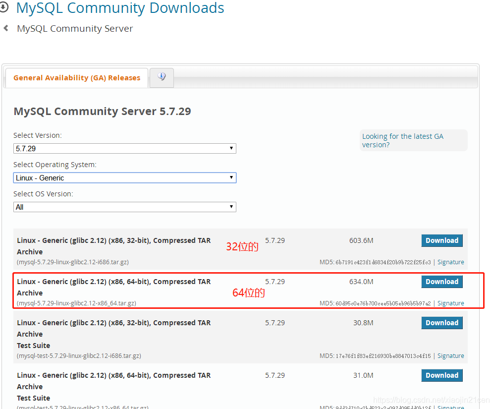Open Signature link for the 634.0M archive
Viewport: 494px width, 409px height.
coord(450,303)
